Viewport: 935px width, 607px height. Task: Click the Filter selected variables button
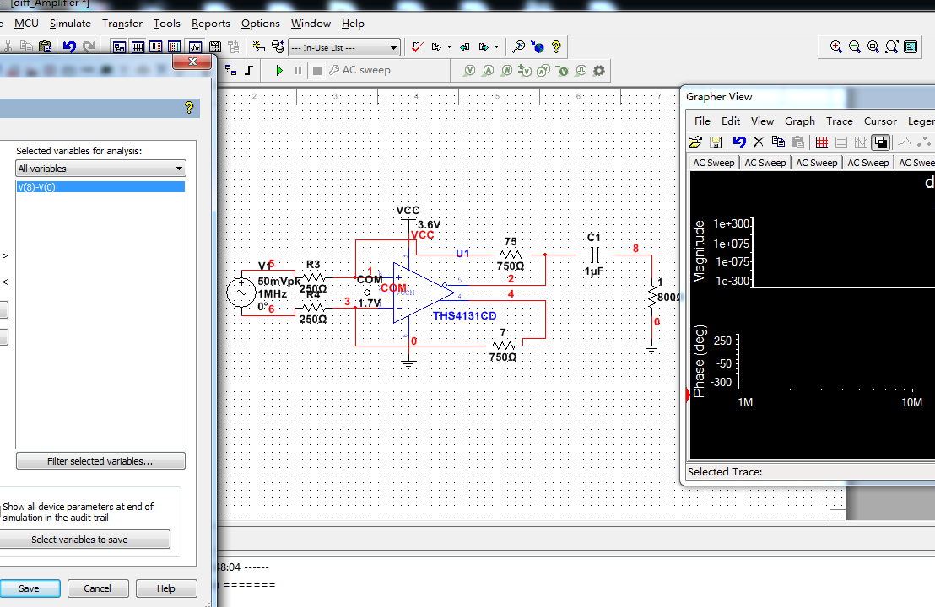point(100,461)
